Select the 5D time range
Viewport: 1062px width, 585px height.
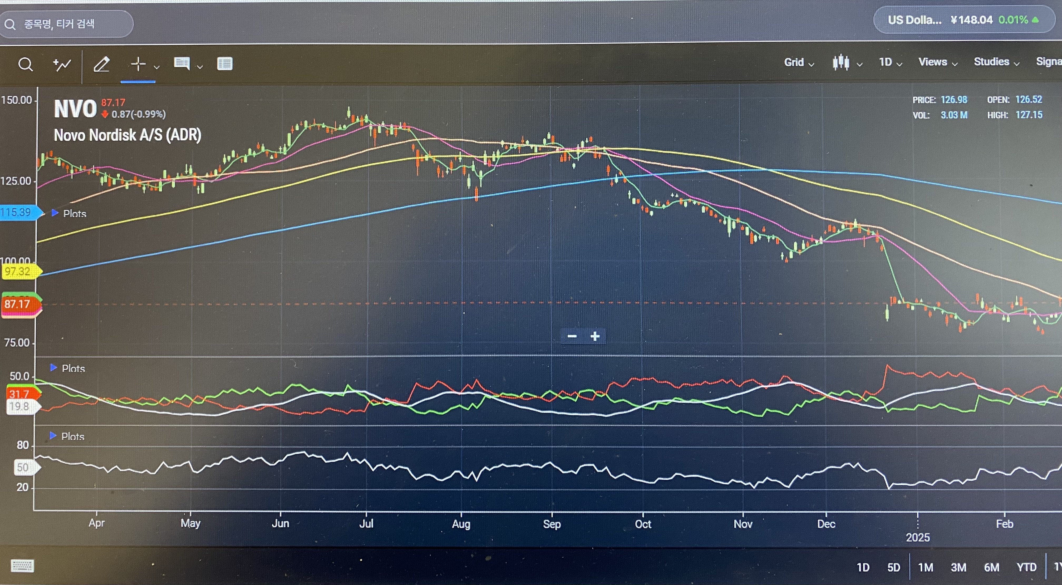pos(893,567)
